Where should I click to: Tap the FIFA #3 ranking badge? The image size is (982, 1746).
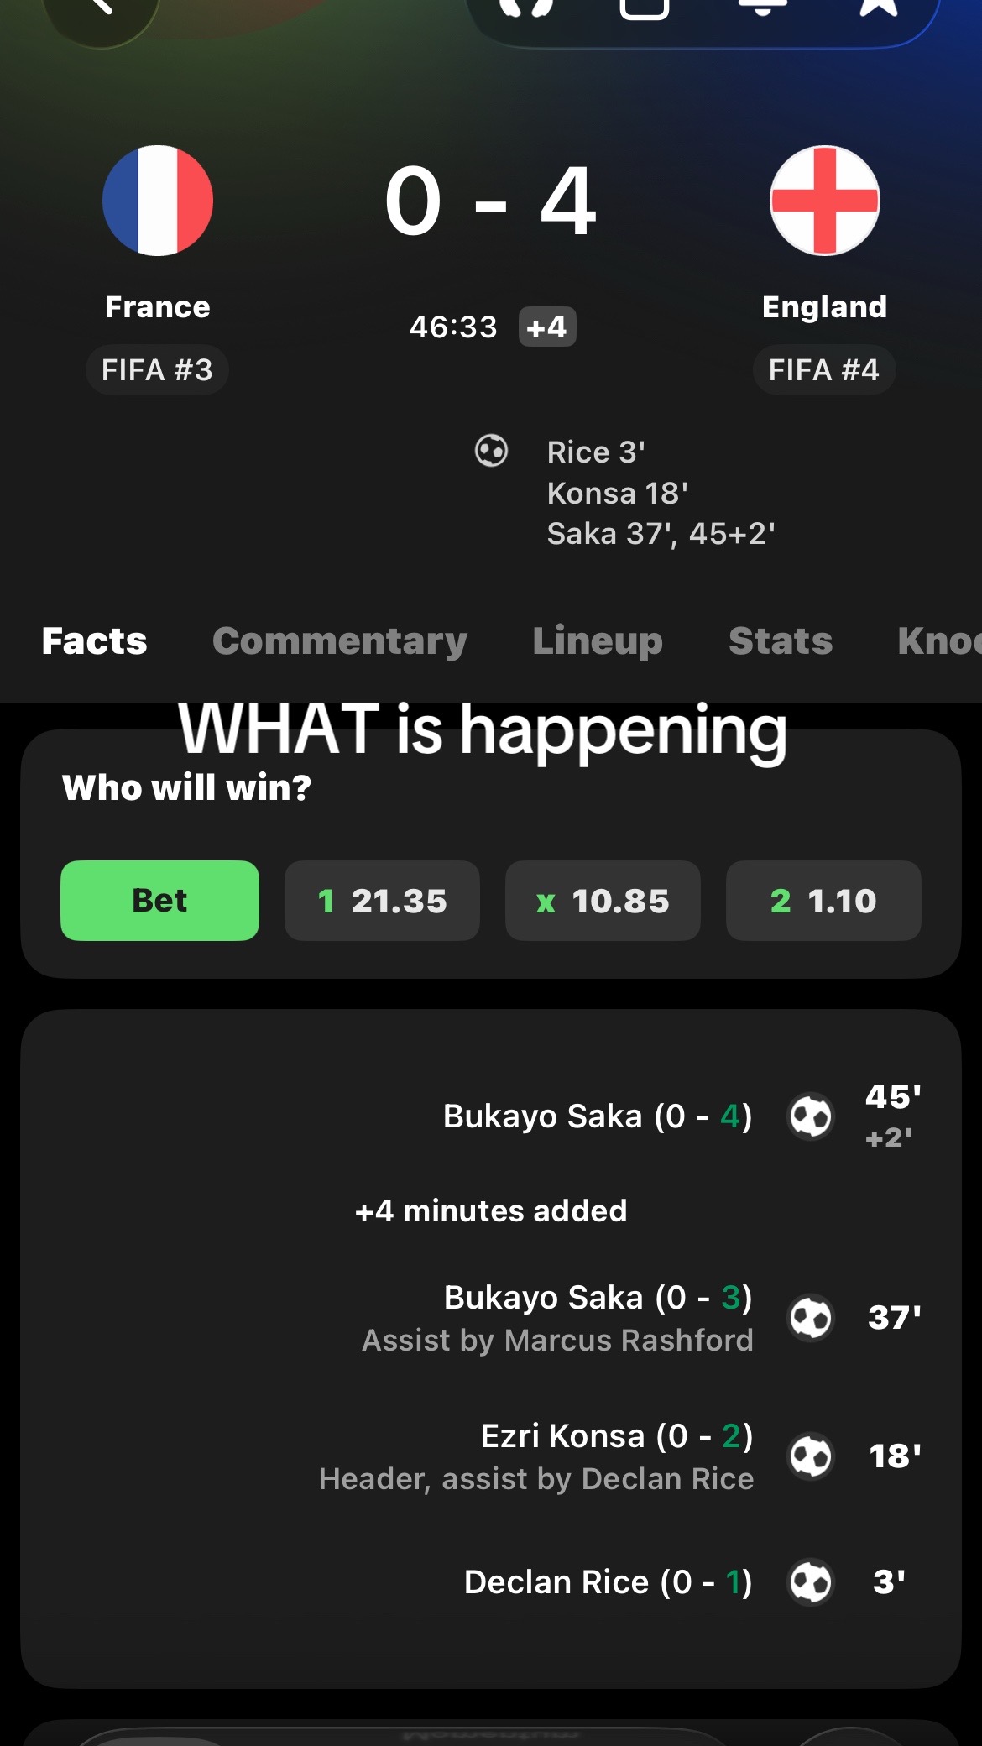[x=157, y=370]
